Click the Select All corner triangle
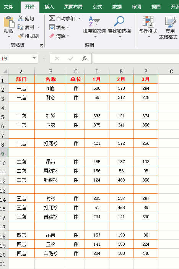The image size is (179, 269). tap(5, 71)
